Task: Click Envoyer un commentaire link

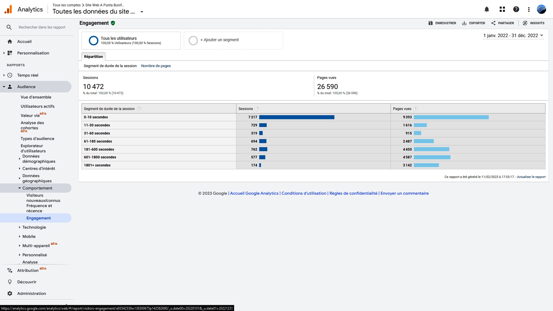Action: point(405,193)
